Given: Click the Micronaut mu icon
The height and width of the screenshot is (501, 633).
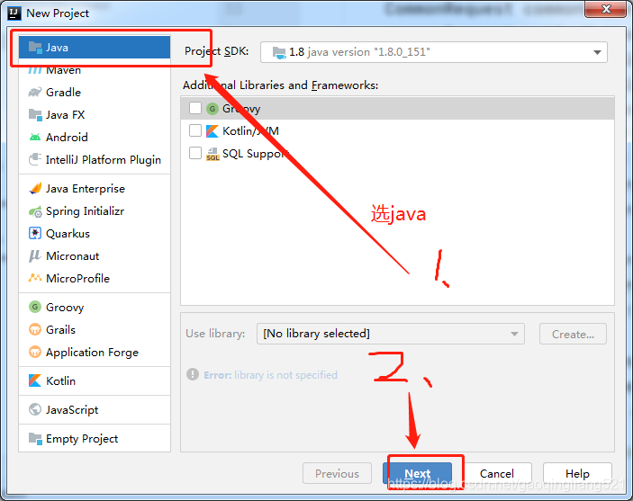Looking at the screenshot, I should coord(35,256).
